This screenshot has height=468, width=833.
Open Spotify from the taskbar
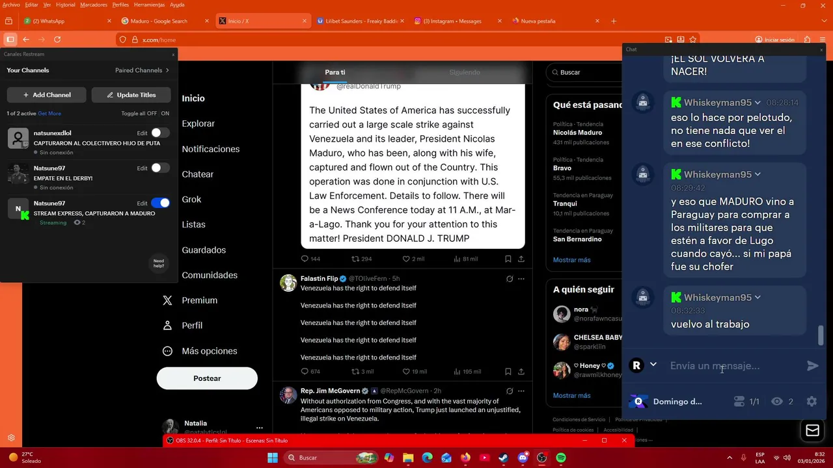pyautogui.click(x=561, y=458)
